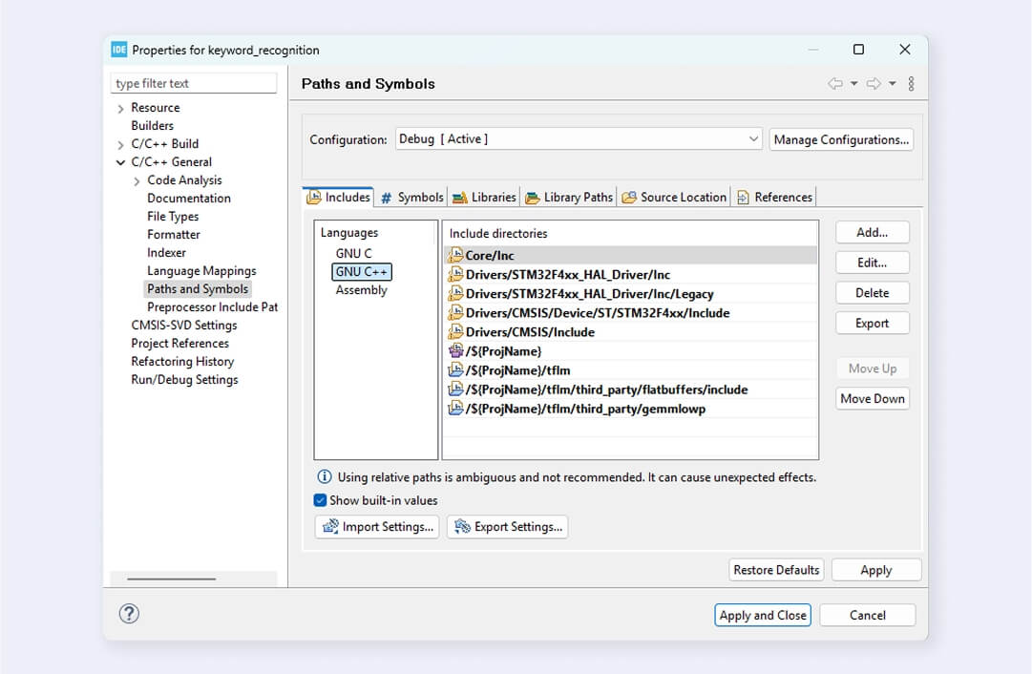
Task: Expand the C/C++ Build tree node
Action: [x=121, y=145]
